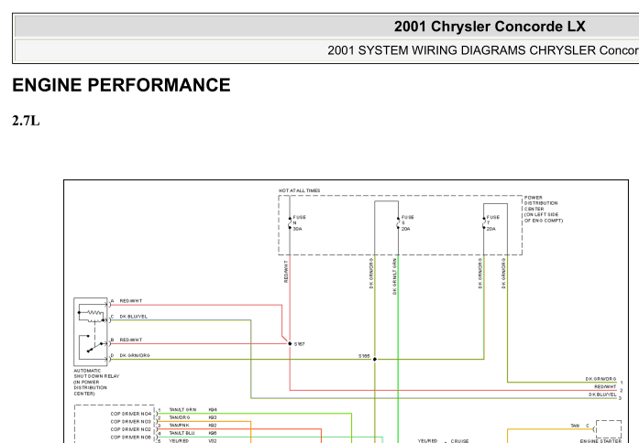The height and width of the screenshot is (443, 639).
Task: Click the fuse symbol beside 'FUSE N'
Action: (290, 223)
